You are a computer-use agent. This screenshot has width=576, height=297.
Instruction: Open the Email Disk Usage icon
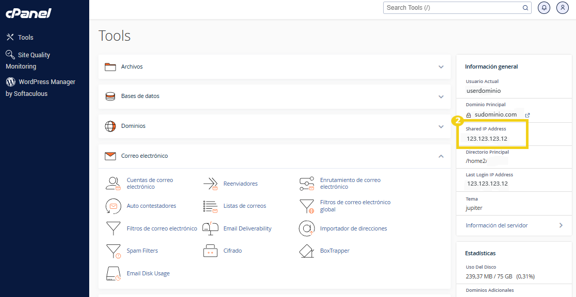click(113, 273)
